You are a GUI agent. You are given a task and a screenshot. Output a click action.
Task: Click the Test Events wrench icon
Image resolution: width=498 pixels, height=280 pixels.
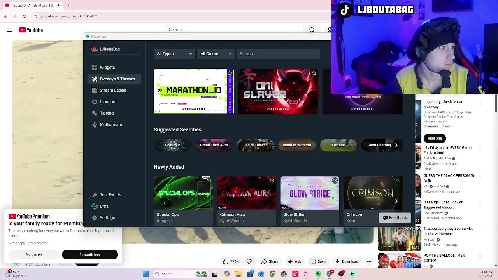(95, 195)
